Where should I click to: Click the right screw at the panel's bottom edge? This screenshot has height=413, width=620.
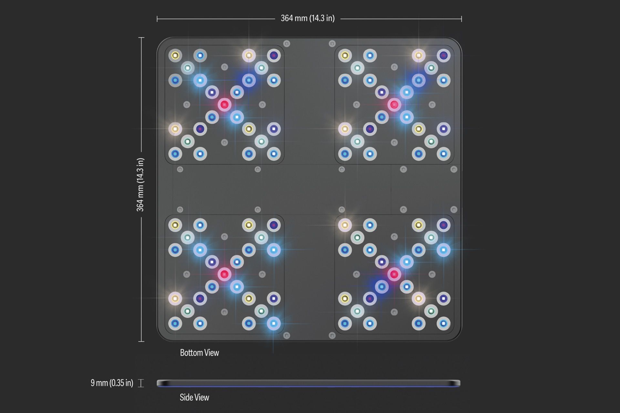(x=332, y=336)
